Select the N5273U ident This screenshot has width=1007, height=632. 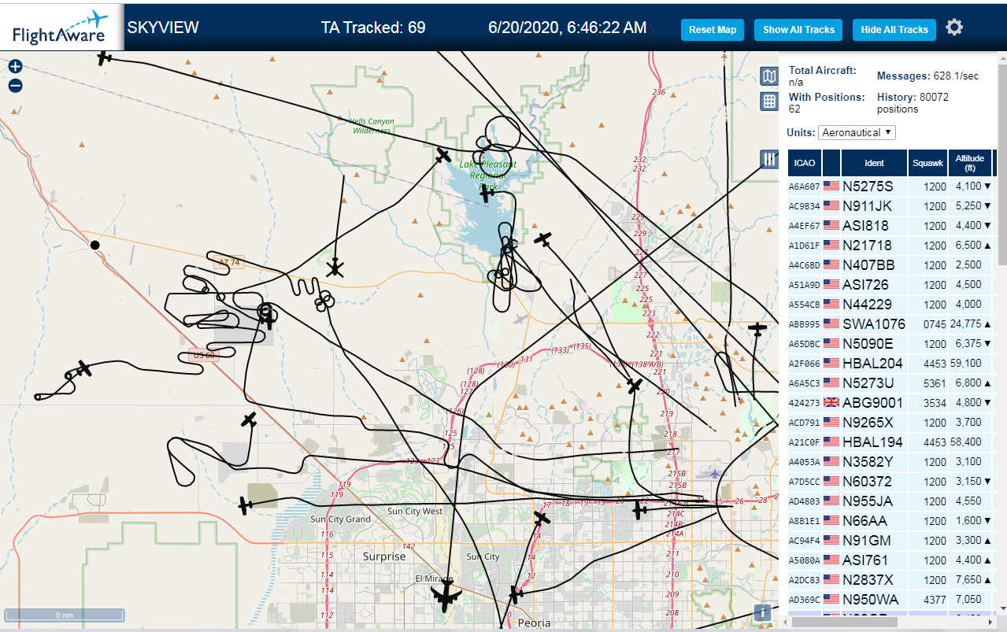click(x=868, y=383)
